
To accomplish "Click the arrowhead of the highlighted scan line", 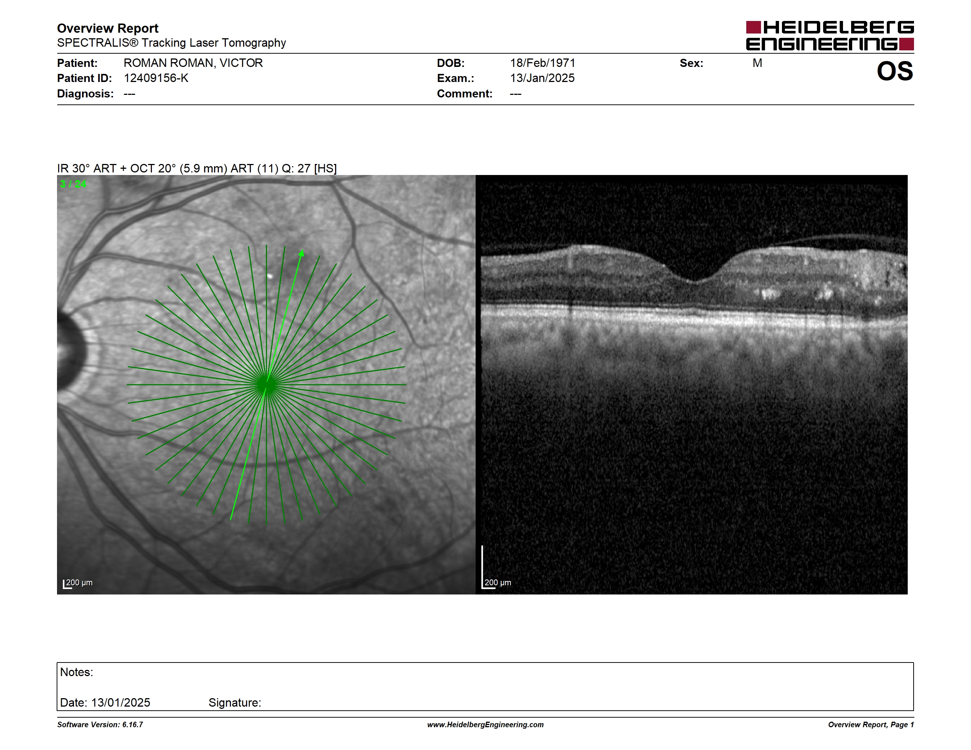I will click(x=302, y=253).
